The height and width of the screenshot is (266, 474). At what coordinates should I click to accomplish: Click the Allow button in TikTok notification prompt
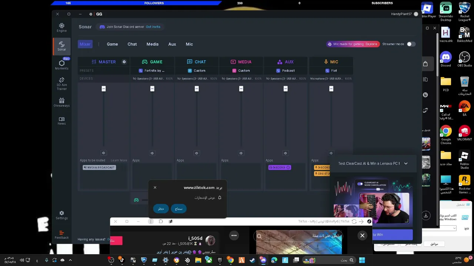click(x=178, y=209)
